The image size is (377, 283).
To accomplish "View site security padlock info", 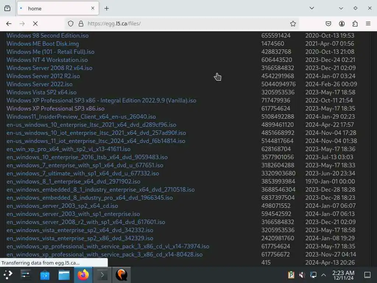I will pos(81,24).
